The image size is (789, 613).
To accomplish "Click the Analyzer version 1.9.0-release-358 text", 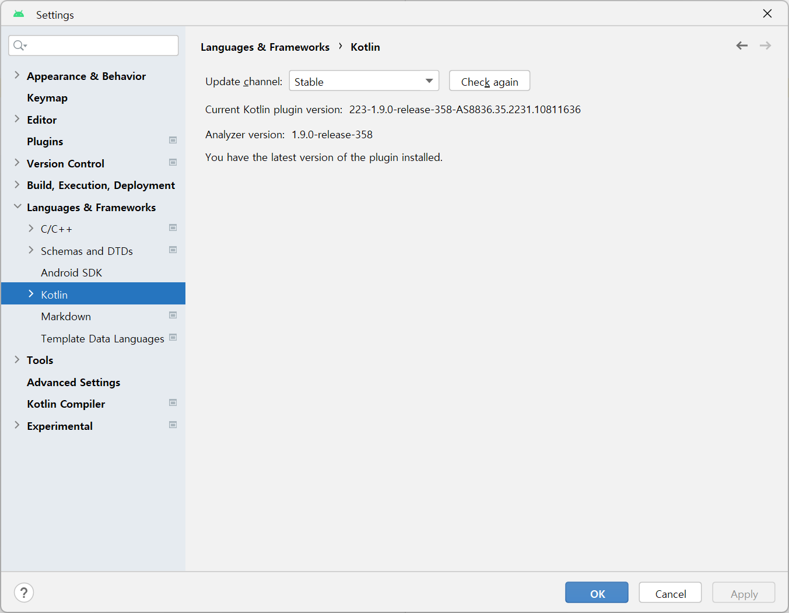I will click(x=289, y=135).
